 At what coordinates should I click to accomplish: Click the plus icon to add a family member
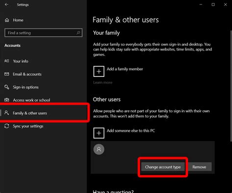(x=99, y=72)
